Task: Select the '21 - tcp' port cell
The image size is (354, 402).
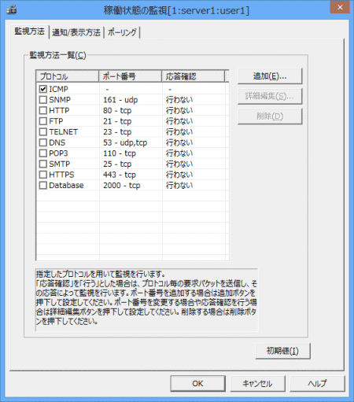Action: [117, 121]
